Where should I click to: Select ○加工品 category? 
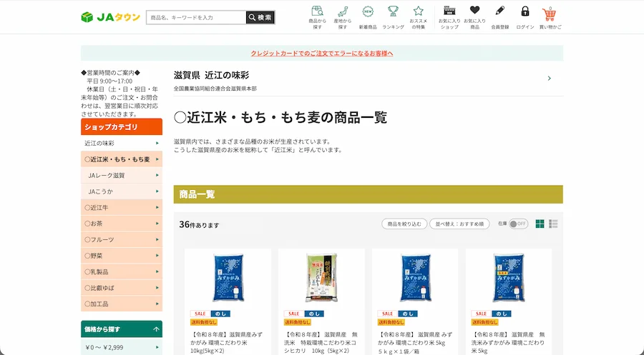[x=122, y=304]
